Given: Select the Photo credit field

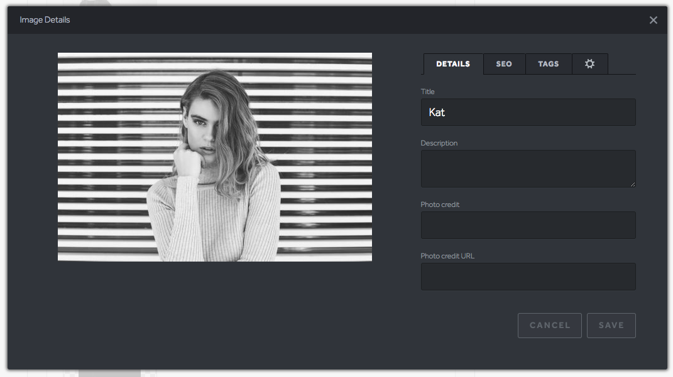Looking at the screenshot, I should click(x=528, y=225).
